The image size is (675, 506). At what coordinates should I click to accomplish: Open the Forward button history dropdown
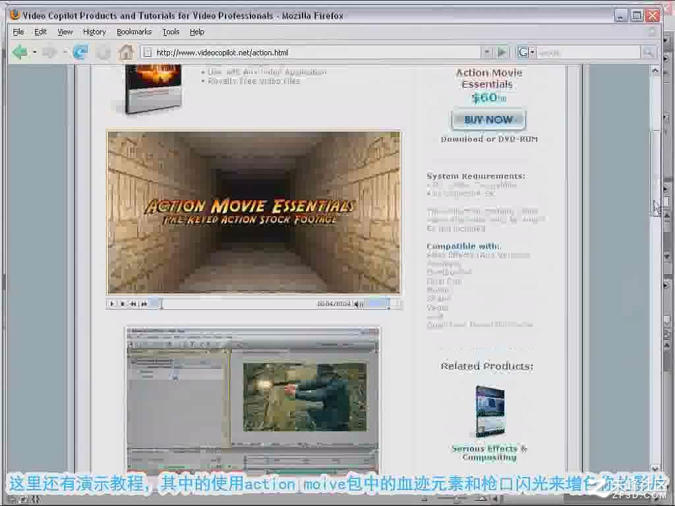point(65,53)
